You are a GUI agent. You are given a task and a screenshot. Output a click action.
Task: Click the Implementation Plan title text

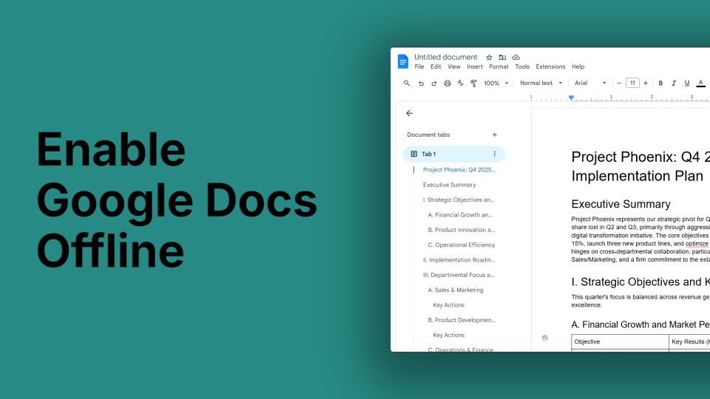click(637, 176)
